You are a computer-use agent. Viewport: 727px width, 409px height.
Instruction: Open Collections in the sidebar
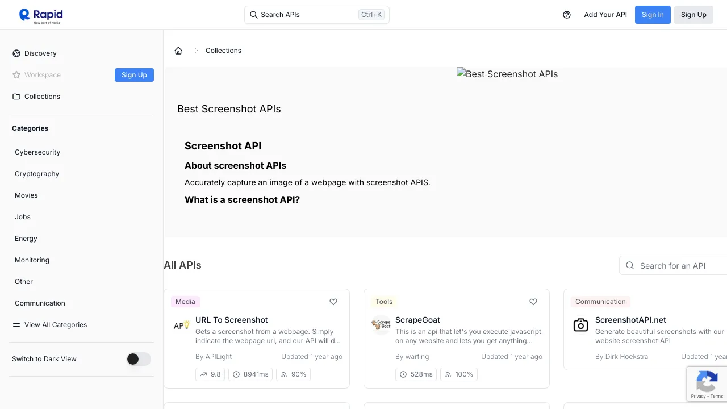[42, 97]
